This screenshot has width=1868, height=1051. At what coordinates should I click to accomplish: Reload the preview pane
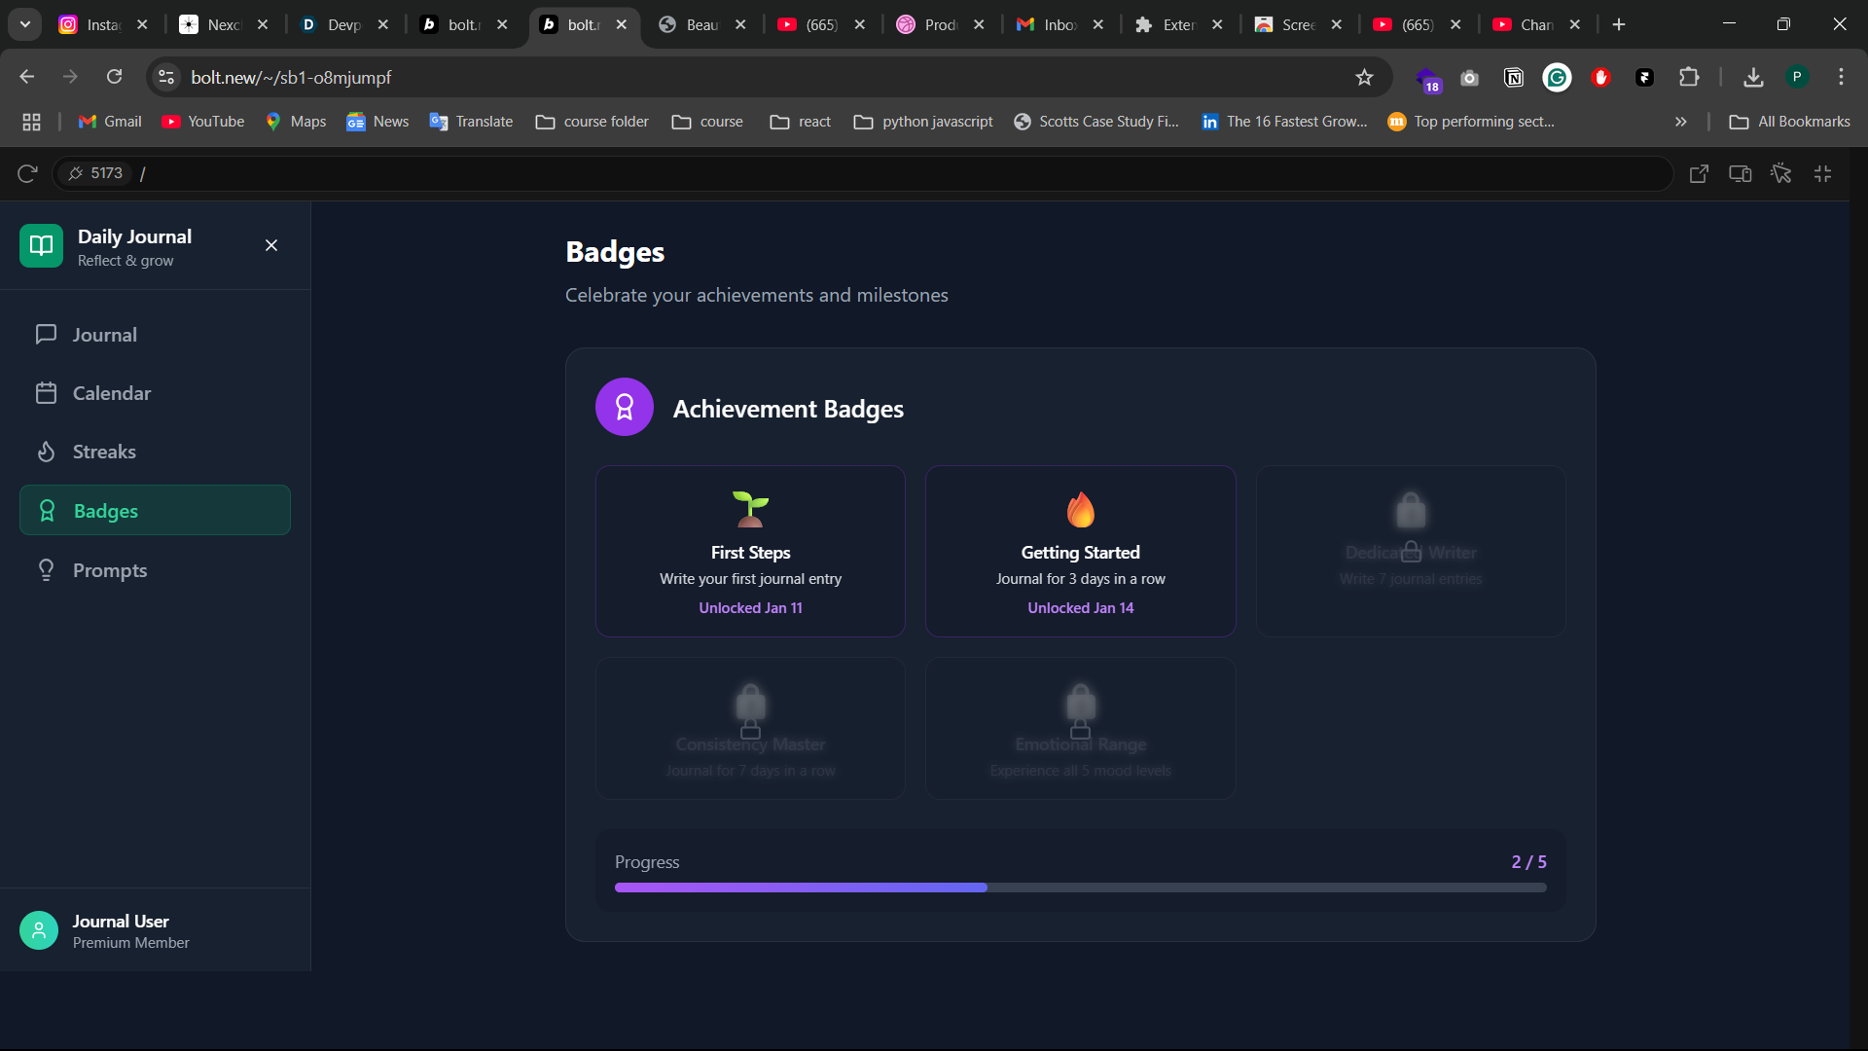(x=27, y=173)
